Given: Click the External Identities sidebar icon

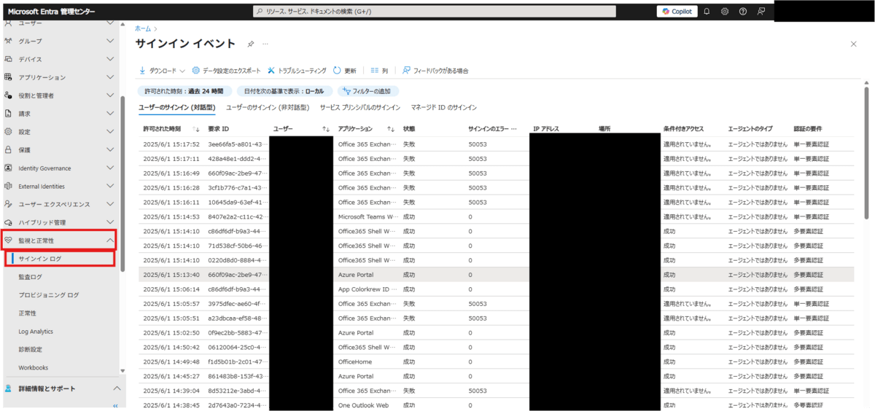Looking at the screenshot, I should coord(8,186).
